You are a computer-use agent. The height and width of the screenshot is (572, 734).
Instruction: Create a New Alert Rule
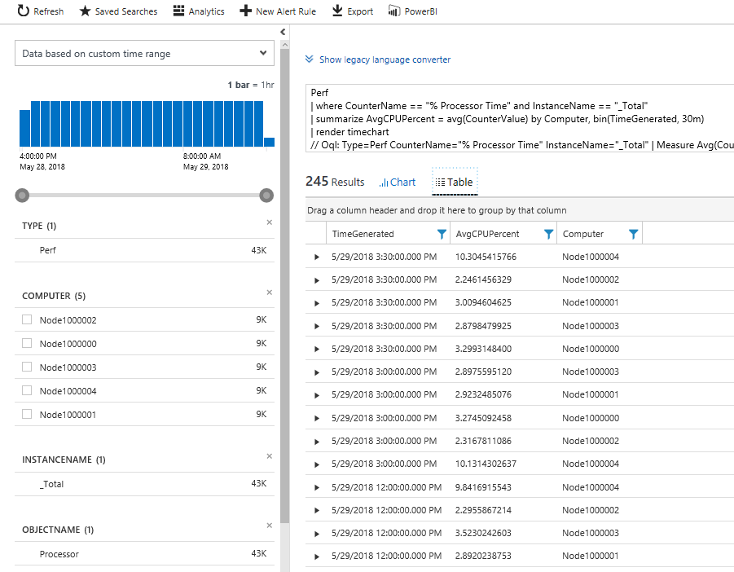[x=244, y=11]
